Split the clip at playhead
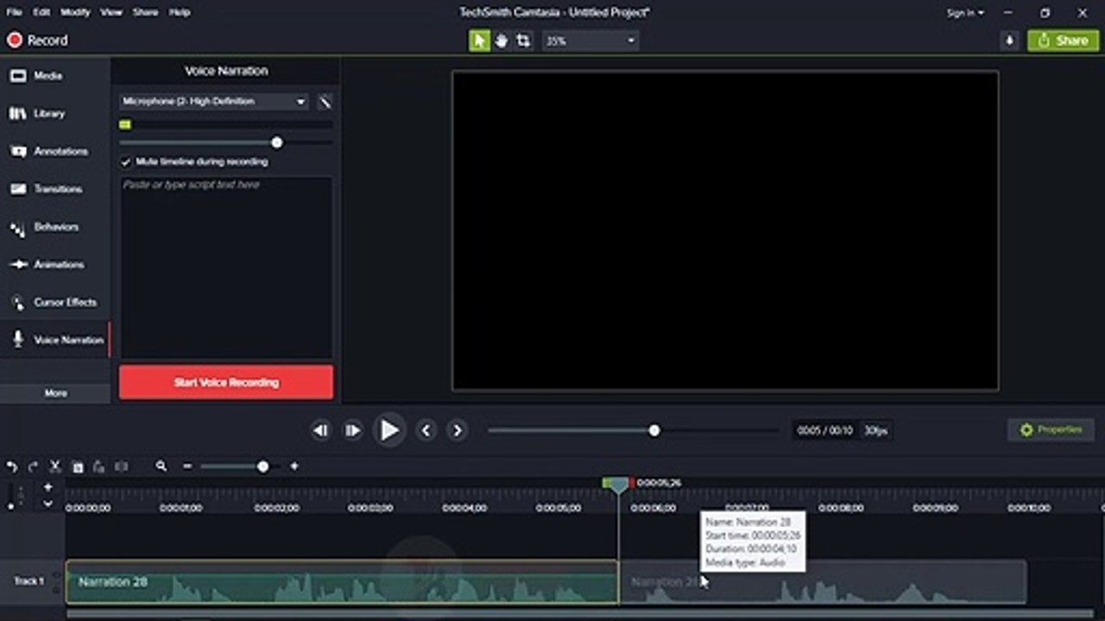The height and width of the screenshot is (621, 1105). (x=121, y=467)
